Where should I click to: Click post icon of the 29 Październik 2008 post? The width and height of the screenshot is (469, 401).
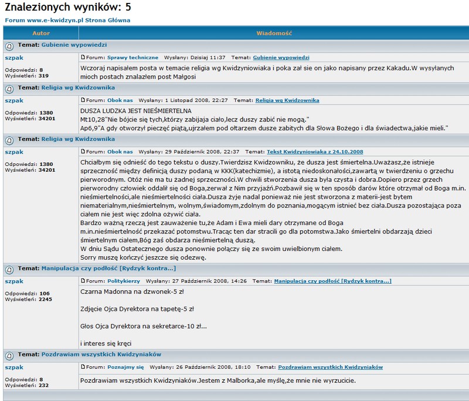[x=83, y=152]
